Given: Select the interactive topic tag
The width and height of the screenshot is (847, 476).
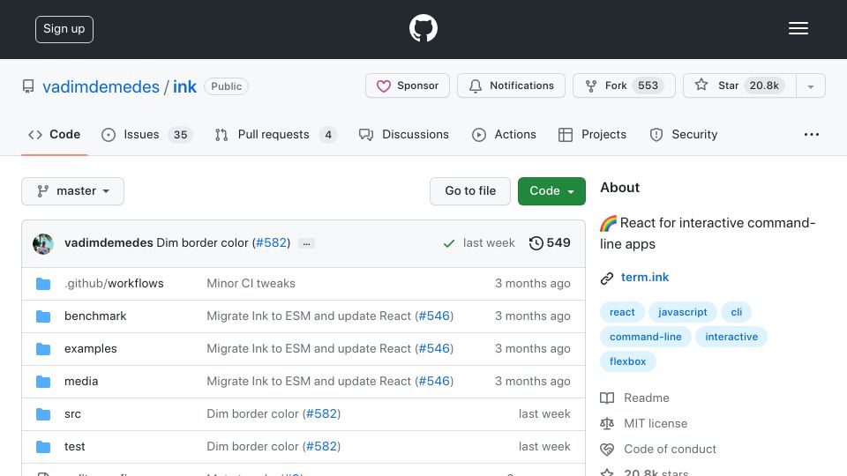Looking at the screenshot, I should (x=731, y=337).
